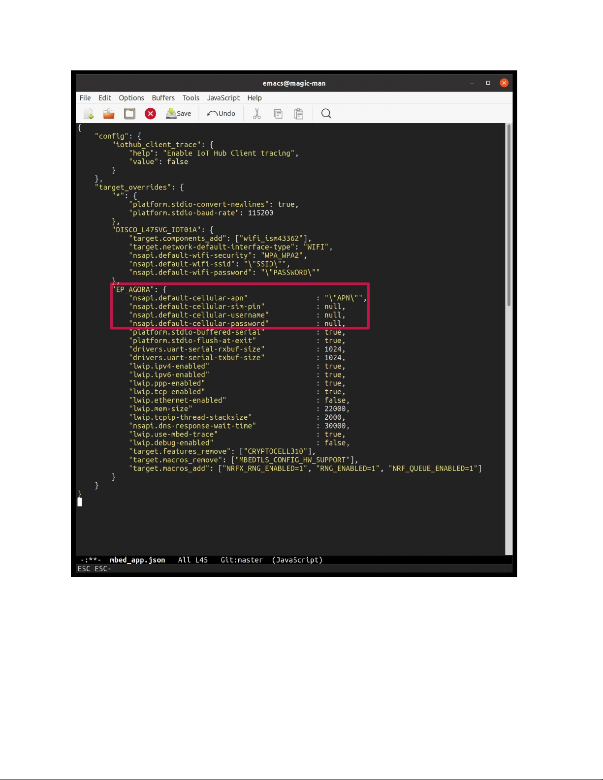Image resolution: width=603 pixels, height=780 pixels.
Task: Open the Tools menu
Action: (191, 98)
